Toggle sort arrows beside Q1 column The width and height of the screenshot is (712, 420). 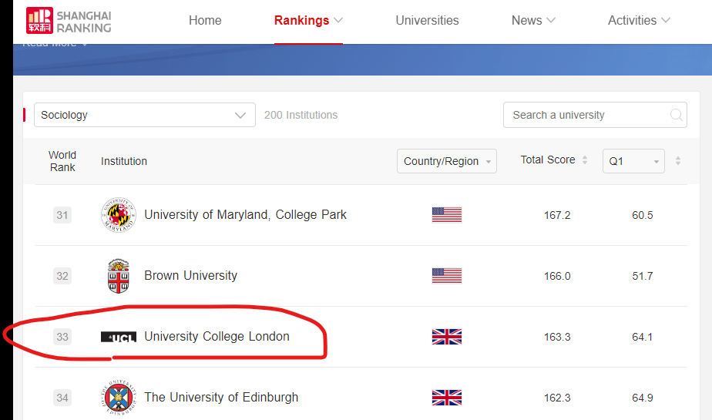pyautogui.click(x=678, y=161)
